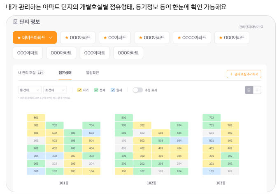Click the 101동 building label
The width and height of the screenshot is (279, 196).
click(64, 183)
